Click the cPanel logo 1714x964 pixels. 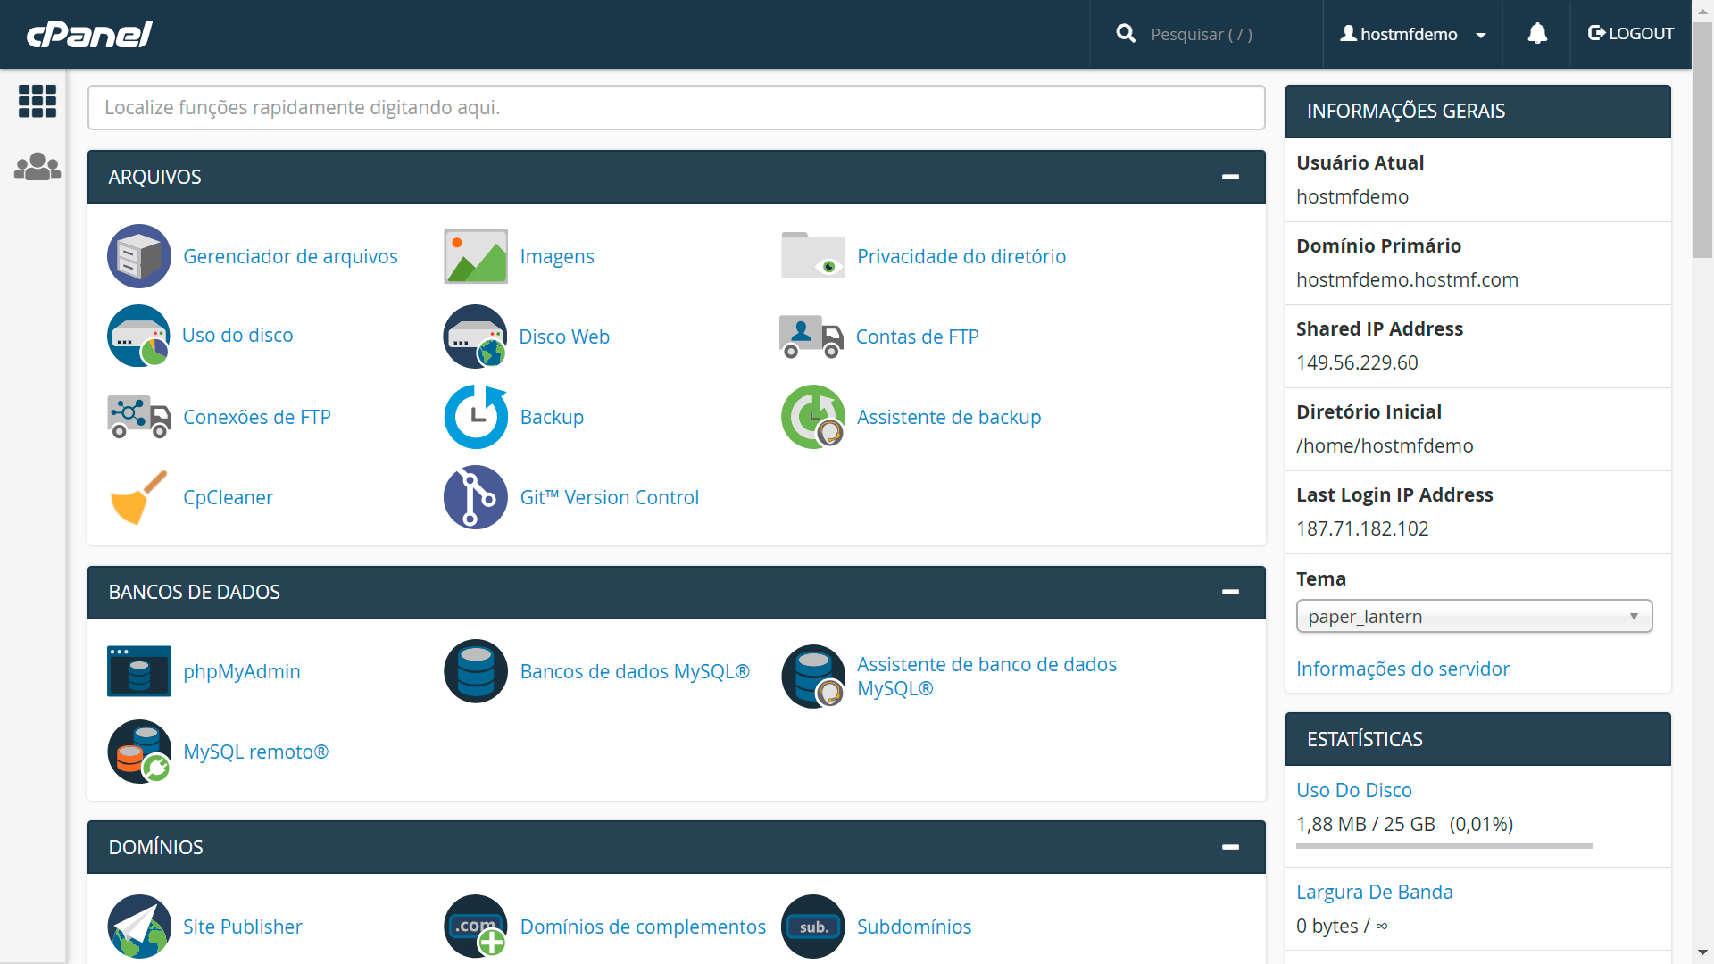[x=89, y=34]
